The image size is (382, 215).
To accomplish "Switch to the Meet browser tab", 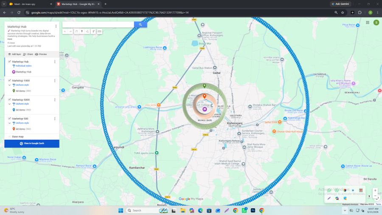I will [31, 4].
